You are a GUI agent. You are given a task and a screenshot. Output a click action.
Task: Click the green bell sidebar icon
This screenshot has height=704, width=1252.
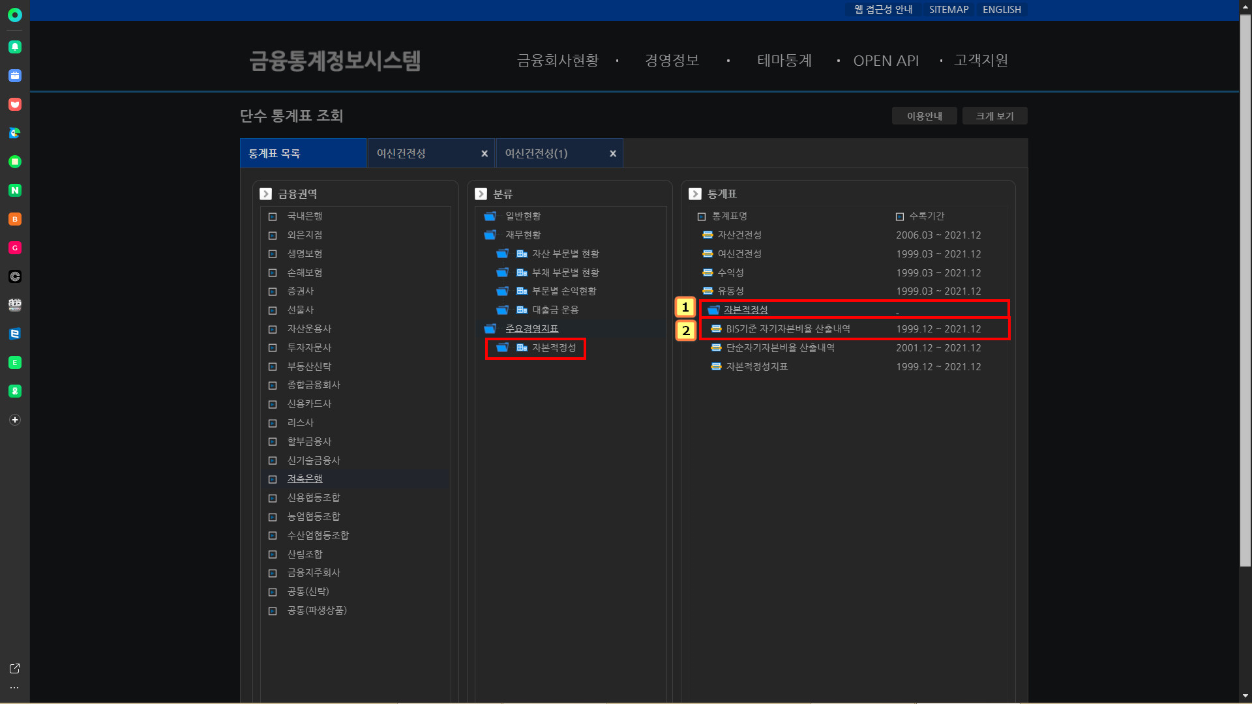15,47
